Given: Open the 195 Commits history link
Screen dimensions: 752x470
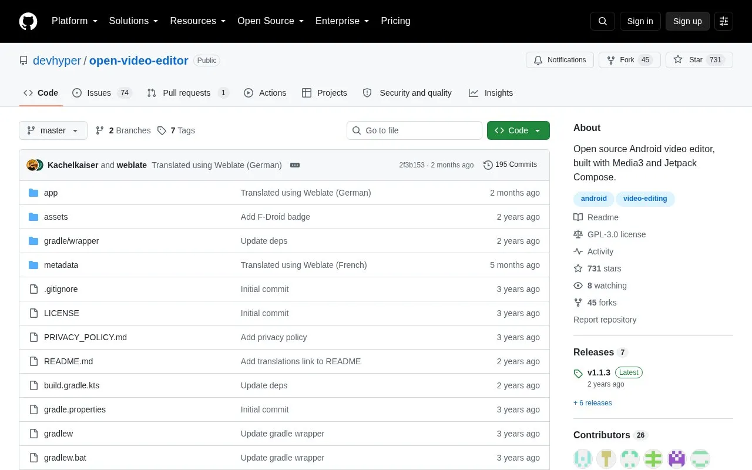Looking at the screenshot, I should coord(510,165).
